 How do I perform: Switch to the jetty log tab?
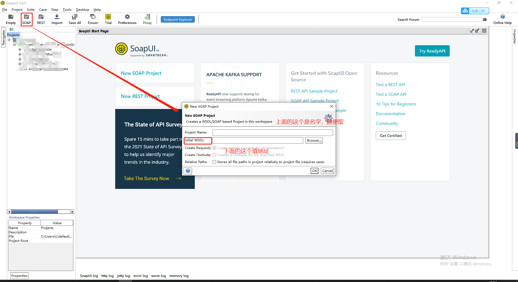click(x=123, y=276)
